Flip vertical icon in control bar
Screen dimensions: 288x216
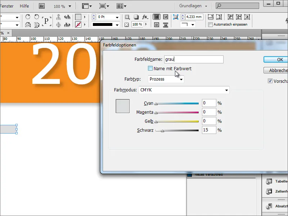click(37, 24)
